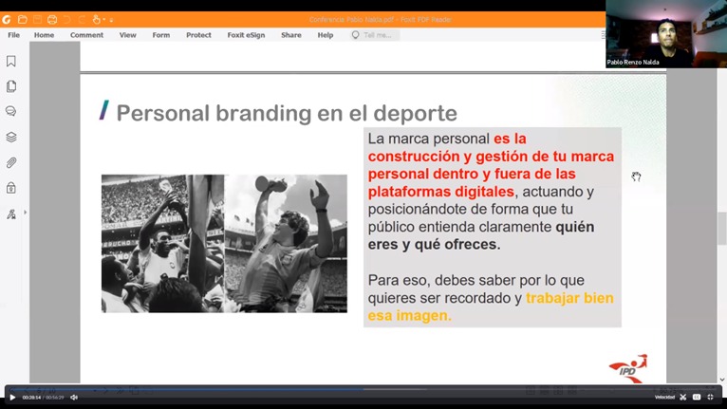Open the Comments panel icon

(11, 111)
